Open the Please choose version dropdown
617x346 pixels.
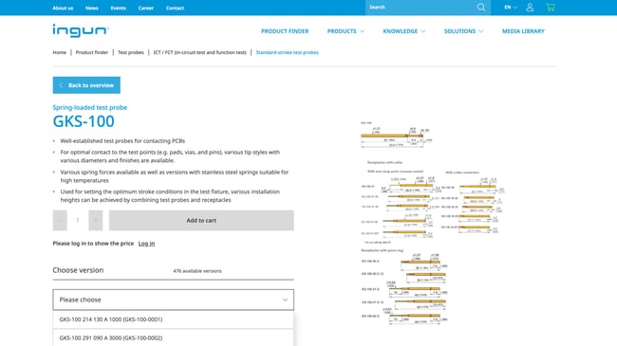(173, 300)
